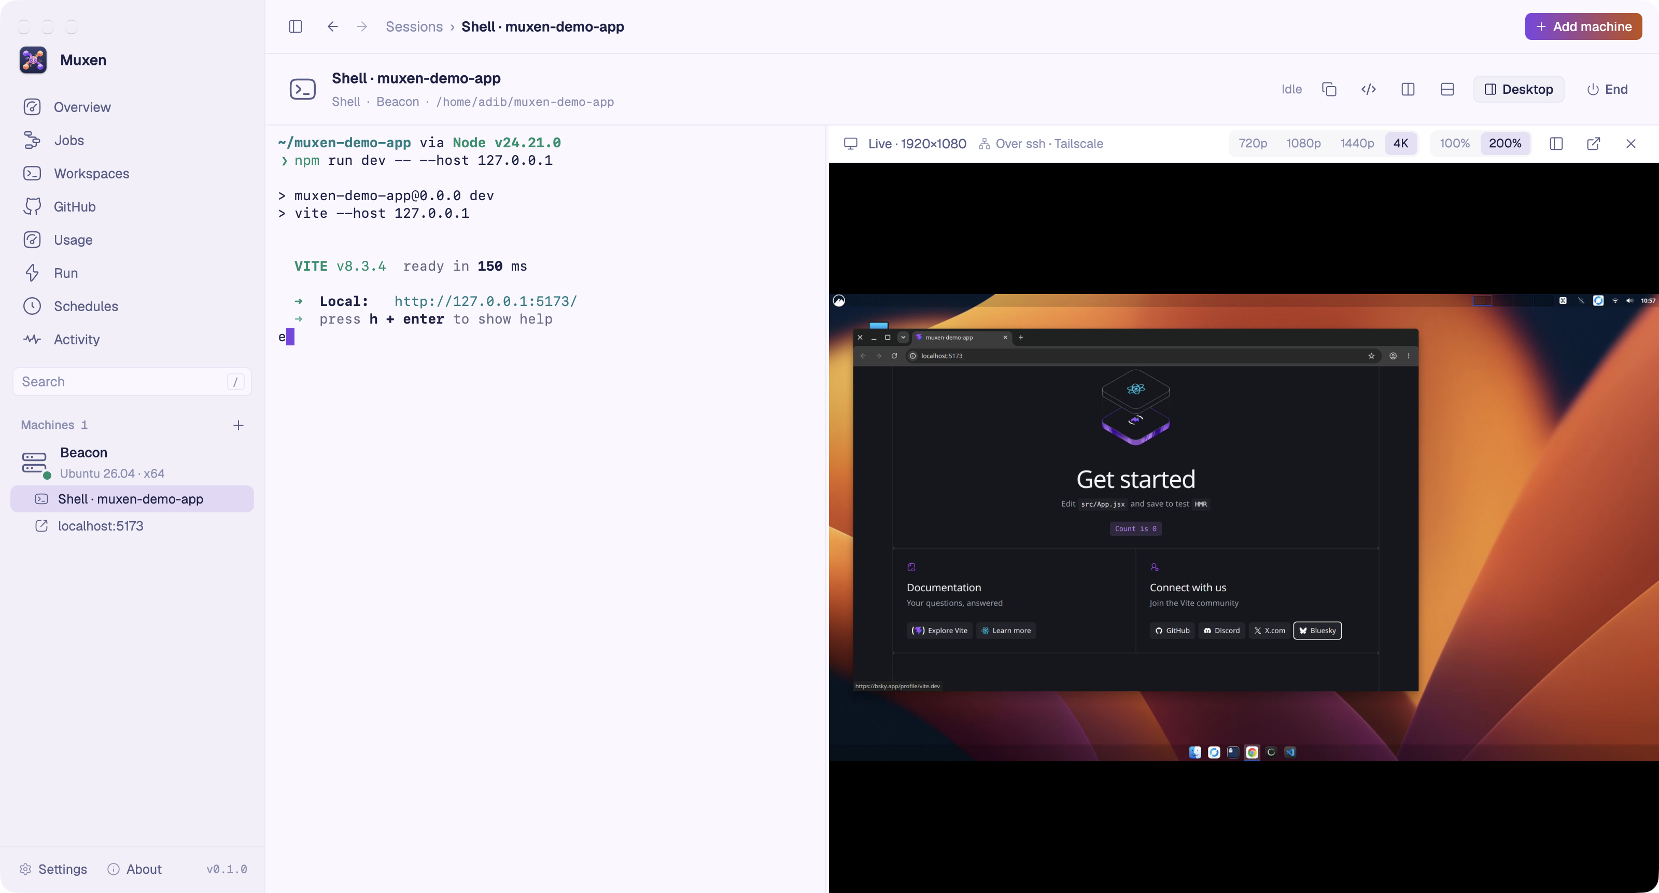Image resolution: width=1659 pixels, height=893 pixels.
Task: Copy session using the duplicate icon
Action: click(x=1329, y=89)
